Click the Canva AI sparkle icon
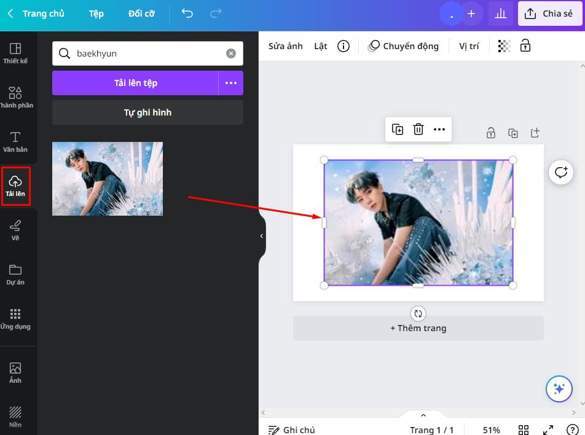The width and height of the screenshot is (585, 435). click(559, 388)
